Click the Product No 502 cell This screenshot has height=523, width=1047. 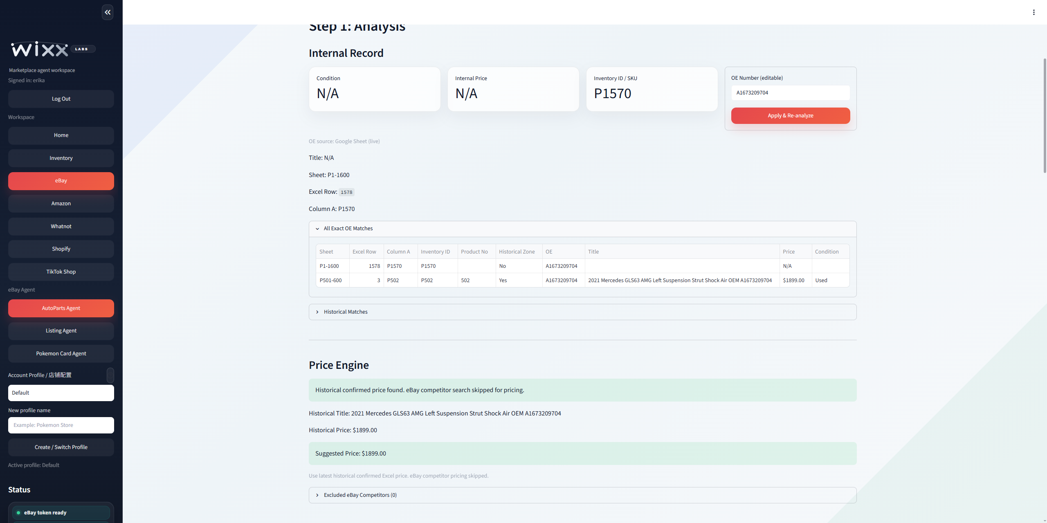(x=476, y=281)
